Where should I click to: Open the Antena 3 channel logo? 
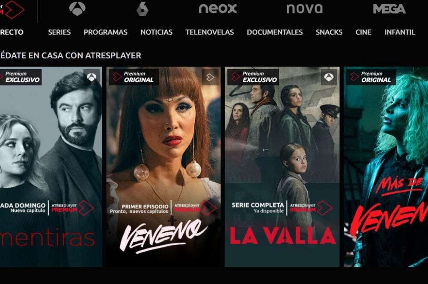(77, 9)
